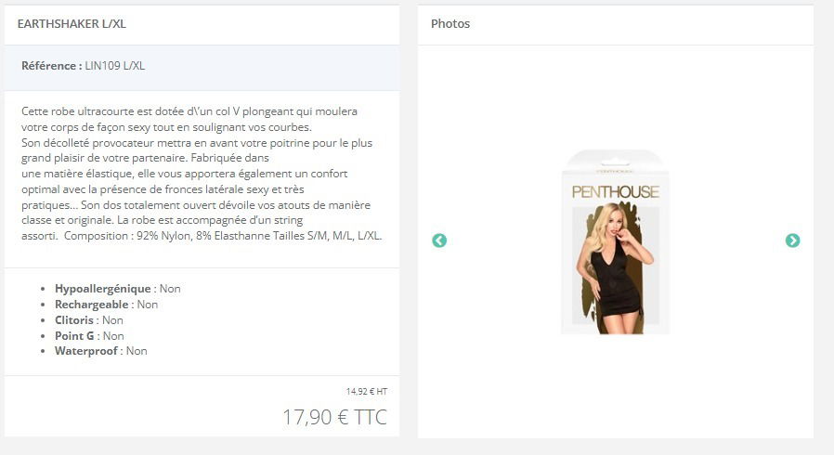The width and height of the screenshot is (834, 455).
Task: Select the LIN109 L/XL reference code
Action: 115,66
